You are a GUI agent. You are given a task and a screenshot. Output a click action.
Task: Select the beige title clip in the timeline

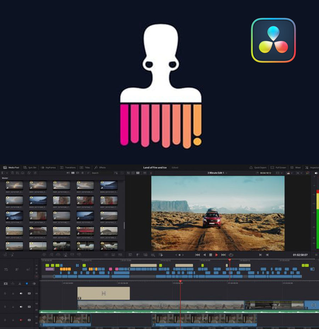coord(103,293)
